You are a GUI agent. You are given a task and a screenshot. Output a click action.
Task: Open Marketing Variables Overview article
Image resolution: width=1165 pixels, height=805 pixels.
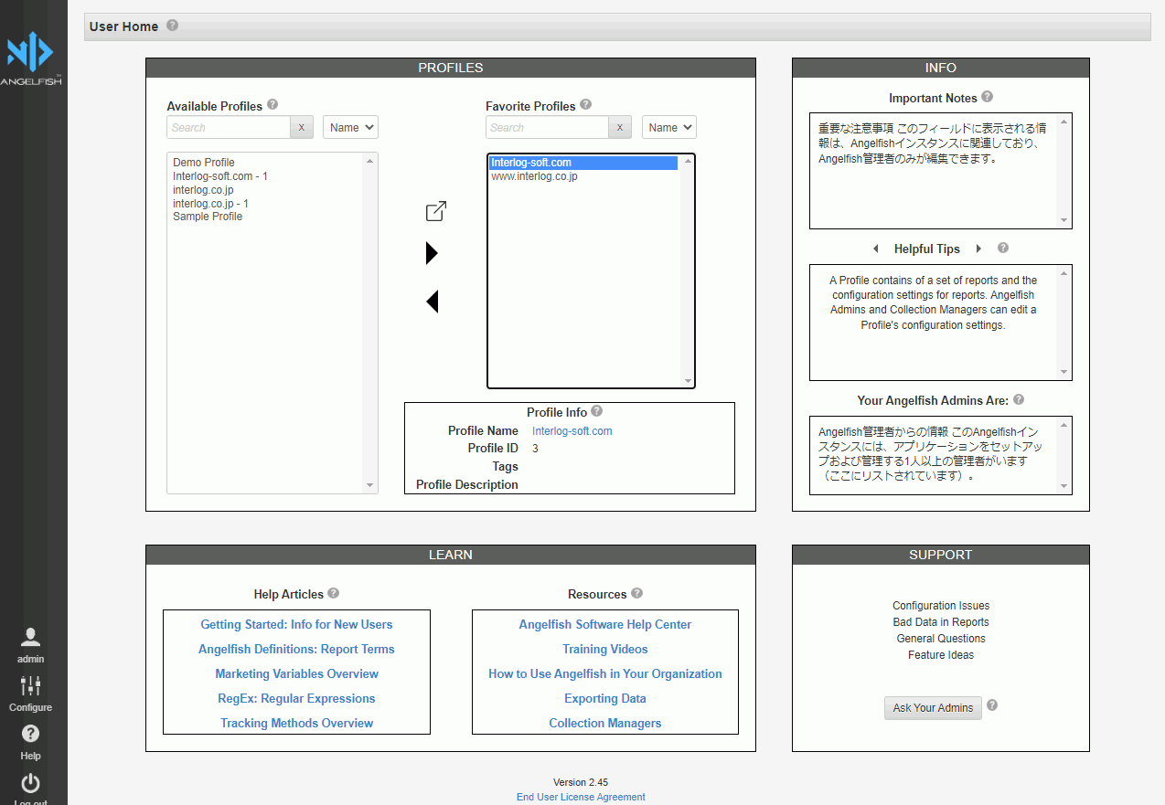click(x=296, y=673)
